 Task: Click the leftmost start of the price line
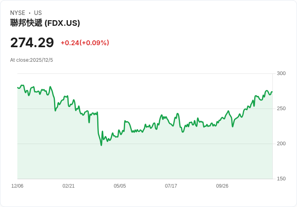18,88
